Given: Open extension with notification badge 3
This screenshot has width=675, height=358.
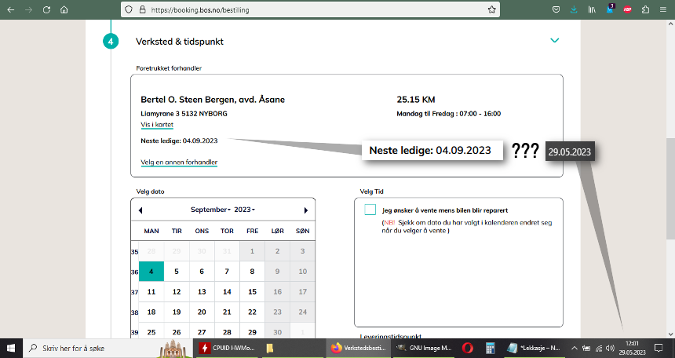Looking at the screenshot, I should [x=610, y=9].
